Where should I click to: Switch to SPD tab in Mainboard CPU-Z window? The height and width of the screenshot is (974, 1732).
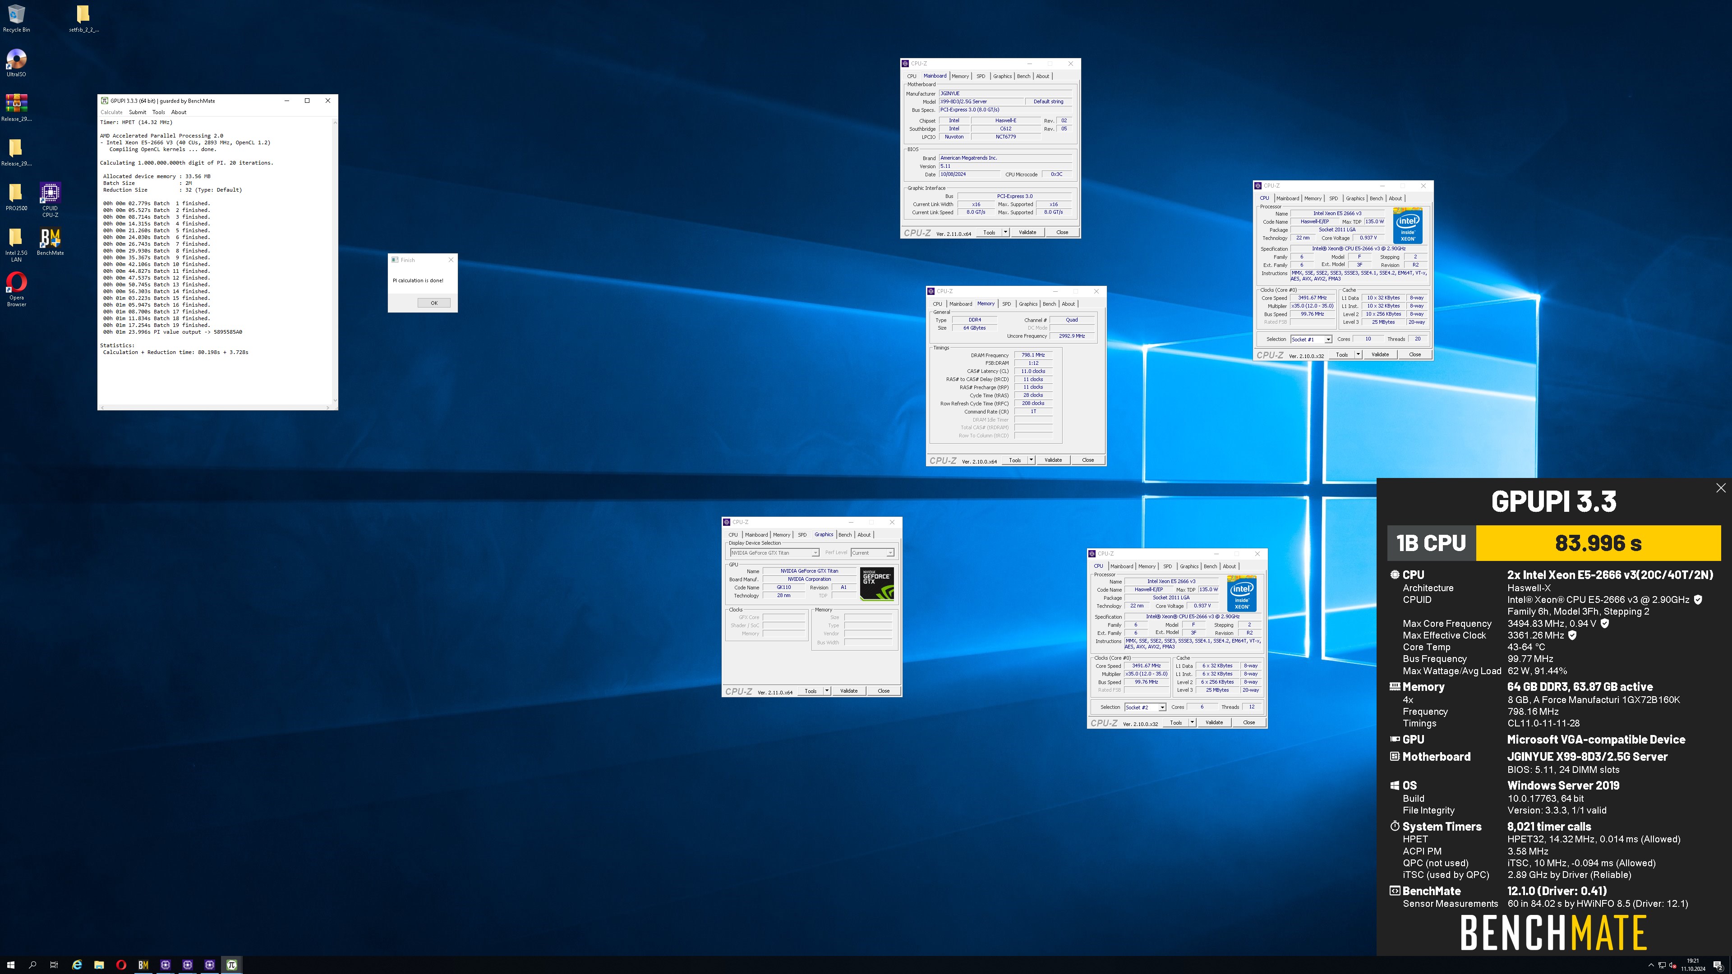point(980,76)
